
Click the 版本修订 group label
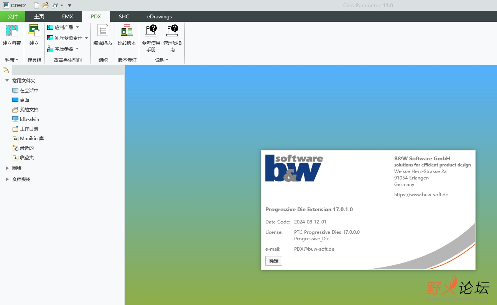click(x=127, y=60)
